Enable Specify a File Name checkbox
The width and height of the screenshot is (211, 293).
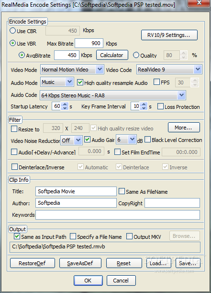coord(73,236)
